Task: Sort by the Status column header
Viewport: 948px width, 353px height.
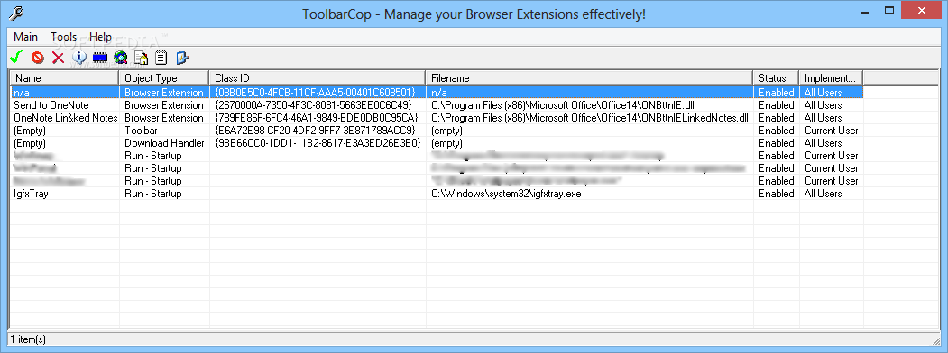Action: 776,77
